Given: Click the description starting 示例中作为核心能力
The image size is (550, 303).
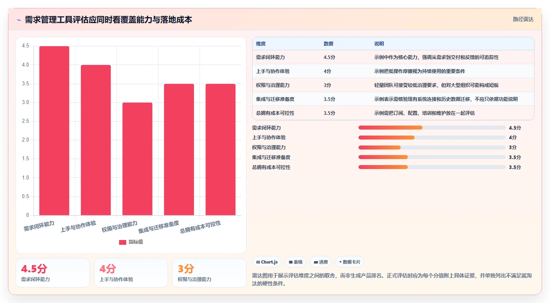Looking at the screenshot, I should pos(436,57).
